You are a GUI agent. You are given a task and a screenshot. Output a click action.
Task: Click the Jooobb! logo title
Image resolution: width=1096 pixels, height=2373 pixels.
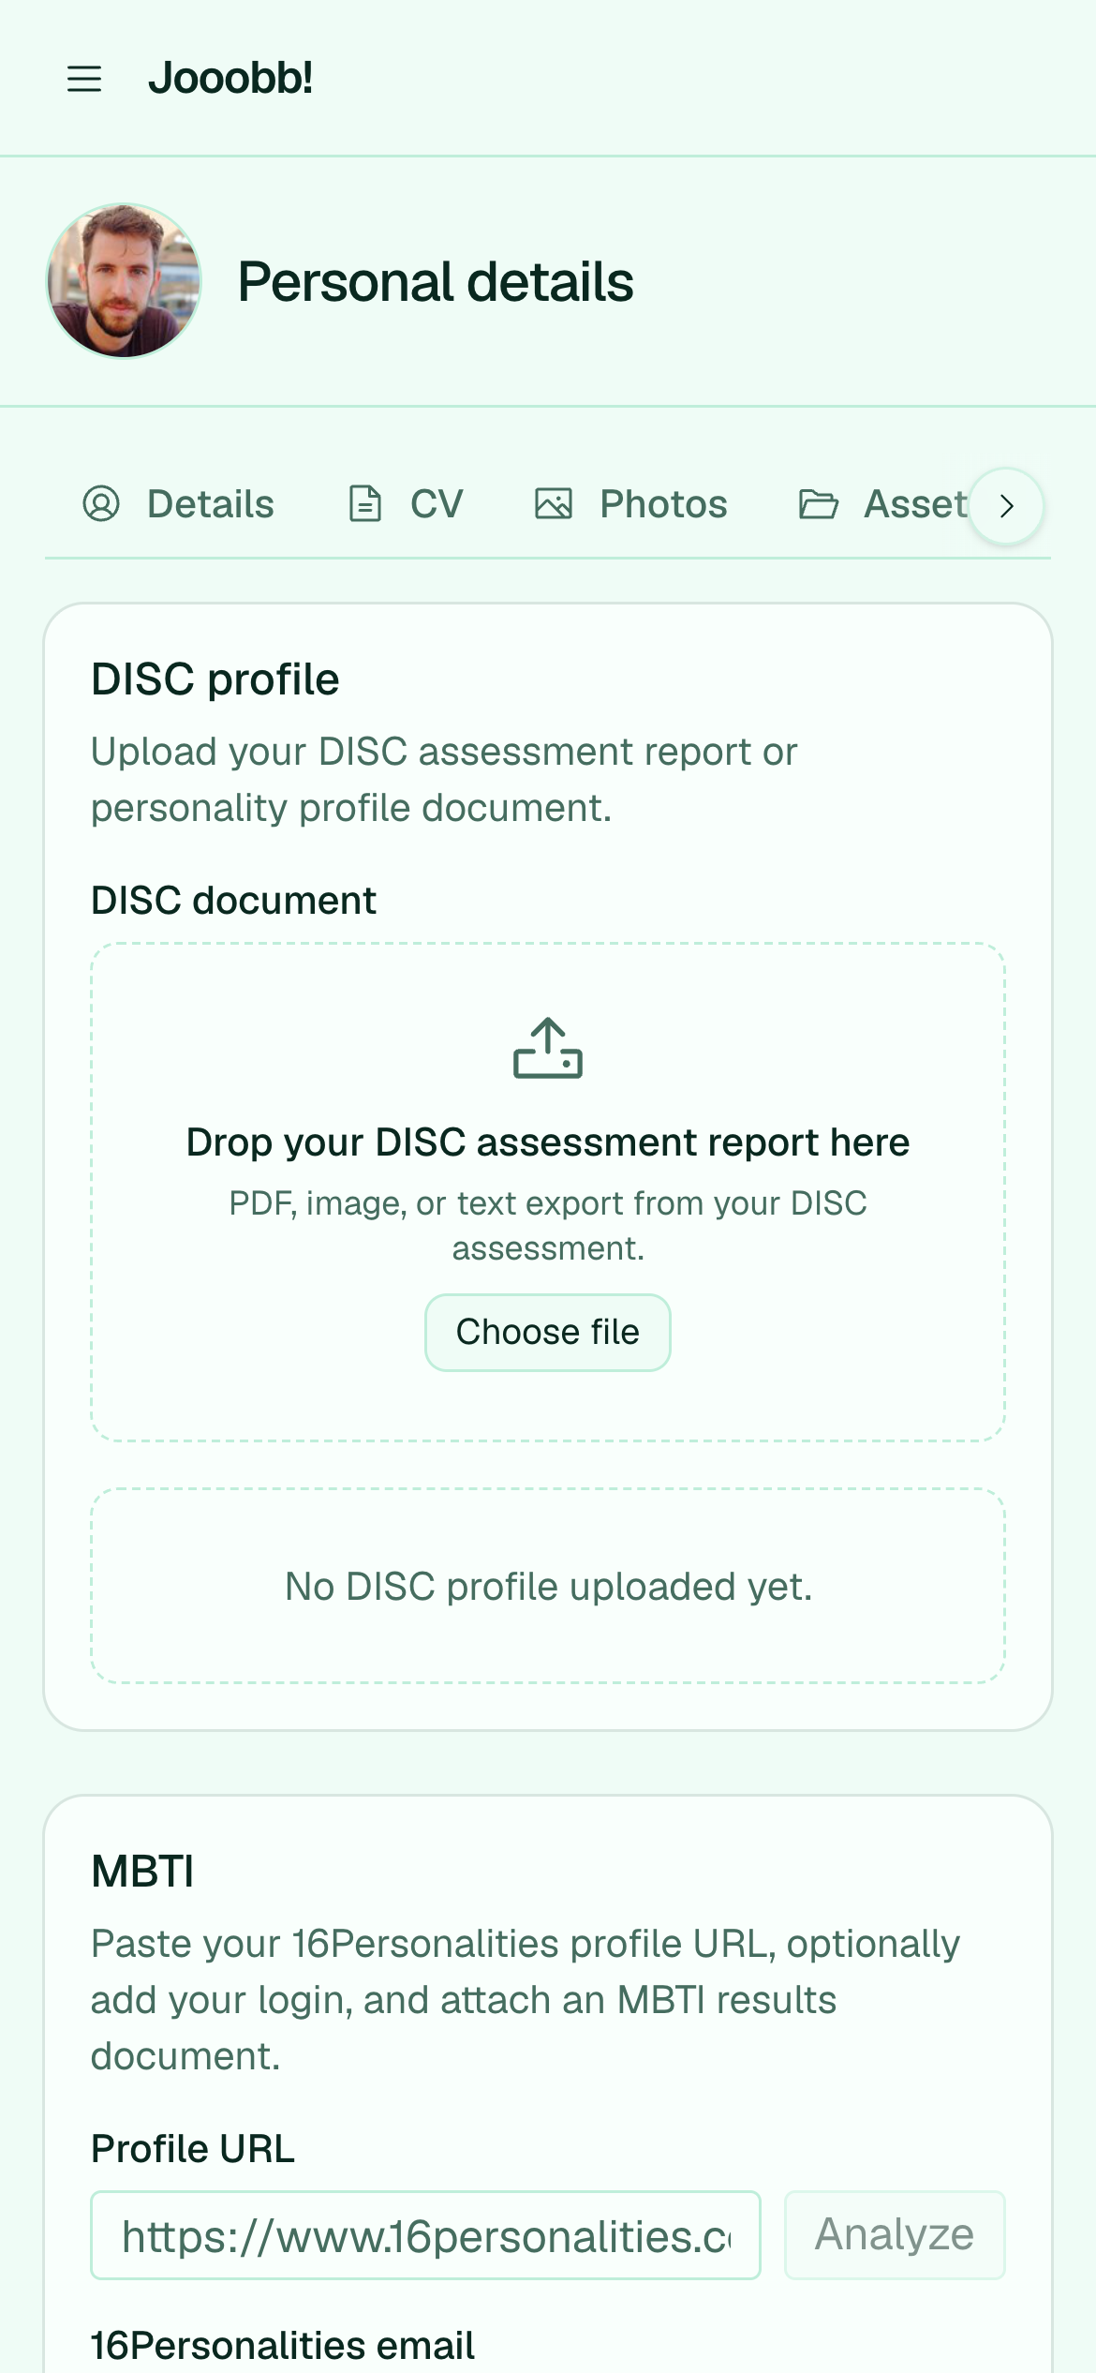(x=230, y=78)
